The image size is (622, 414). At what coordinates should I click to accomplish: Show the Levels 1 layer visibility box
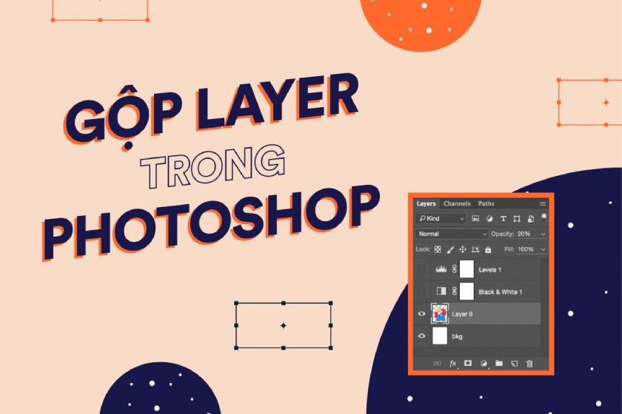[421, 269]
